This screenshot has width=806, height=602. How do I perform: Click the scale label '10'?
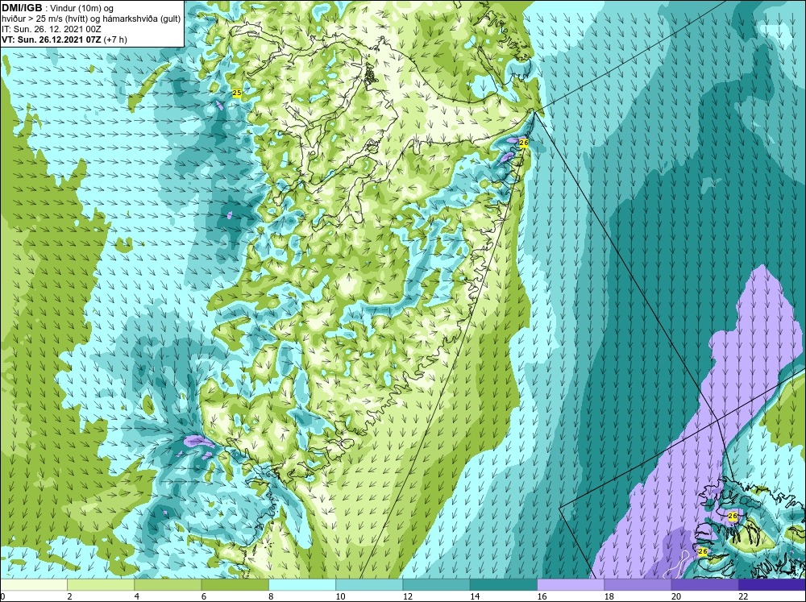[x=340, y=596]
